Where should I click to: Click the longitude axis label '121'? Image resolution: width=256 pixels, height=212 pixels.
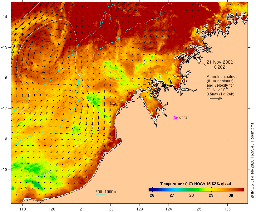point(81,209)
